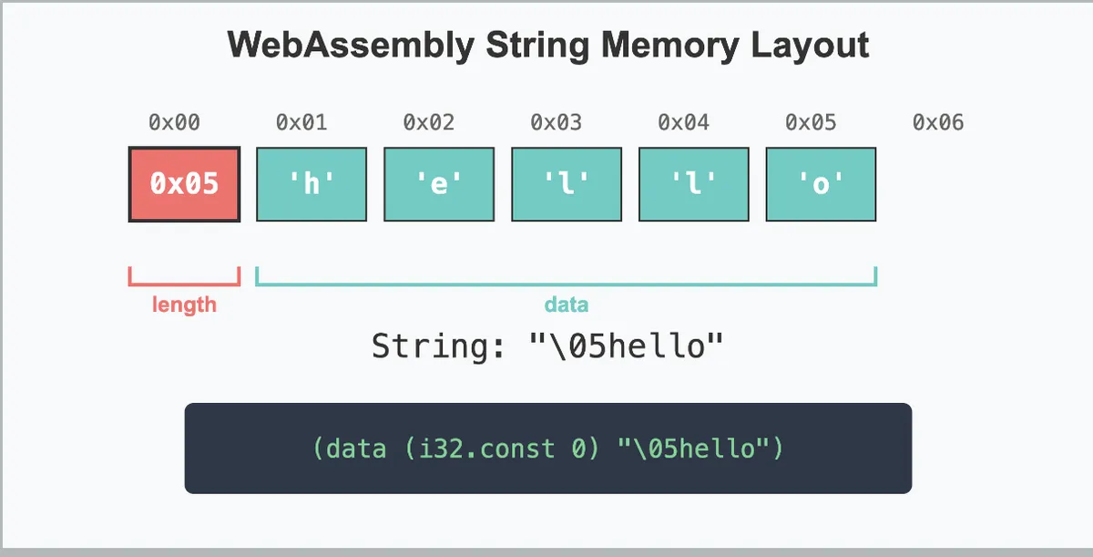Click the "WebAssembly String Memory Layout" title
Screen dimensions: 1093x557
coord(547,45)
